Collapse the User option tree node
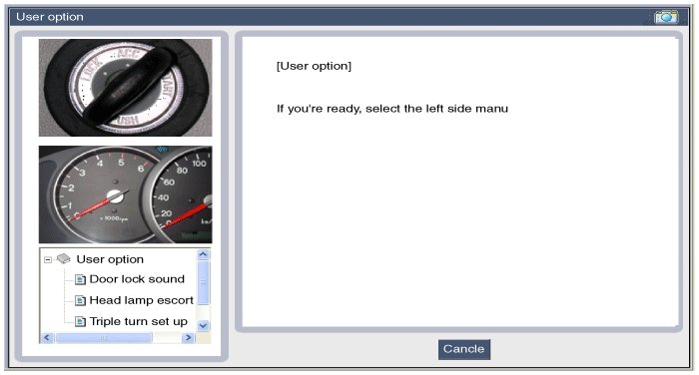Viewport: 699px width, 375px height. (x=48, y=259)
